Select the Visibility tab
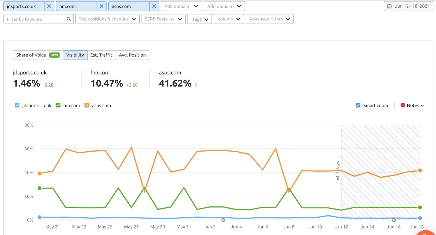The width and height of the screenshot is (436, 235). click(75, 55)
